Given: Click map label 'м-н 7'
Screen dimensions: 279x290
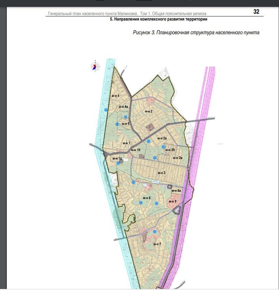Looking at the screenshot, I should [157, 244].
